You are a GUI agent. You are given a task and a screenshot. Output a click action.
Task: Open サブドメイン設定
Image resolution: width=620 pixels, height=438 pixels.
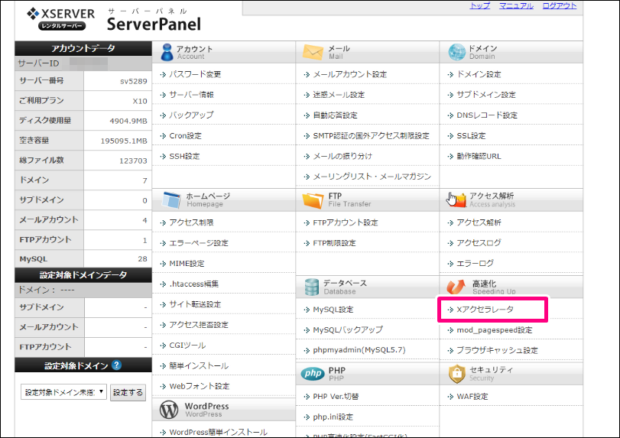point(486,95)
